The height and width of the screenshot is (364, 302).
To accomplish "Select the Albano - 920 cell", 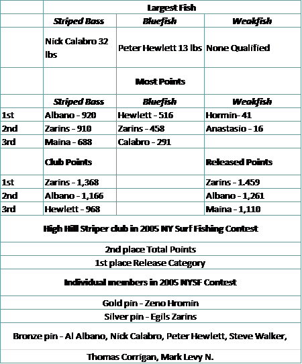I will [x=80, y=115].
